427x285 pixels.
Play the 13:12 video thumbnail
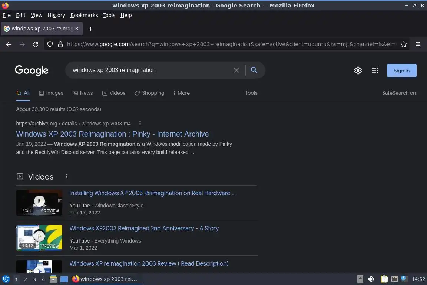tap(39, 237)
